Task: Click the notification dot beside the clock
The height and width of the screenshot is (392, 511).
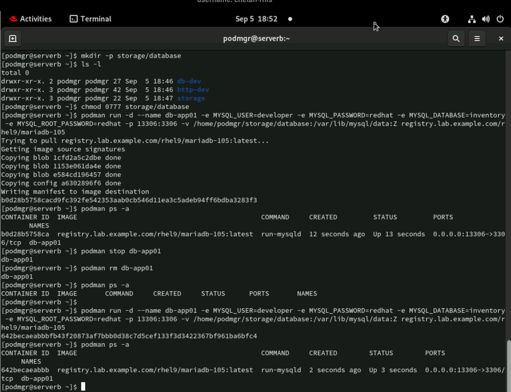Action: click(x=290, y=19)
